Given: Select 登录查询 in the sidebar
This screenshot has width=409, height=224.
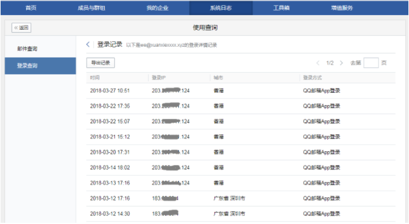Looking at the screenshot, I should click(40, 66).
